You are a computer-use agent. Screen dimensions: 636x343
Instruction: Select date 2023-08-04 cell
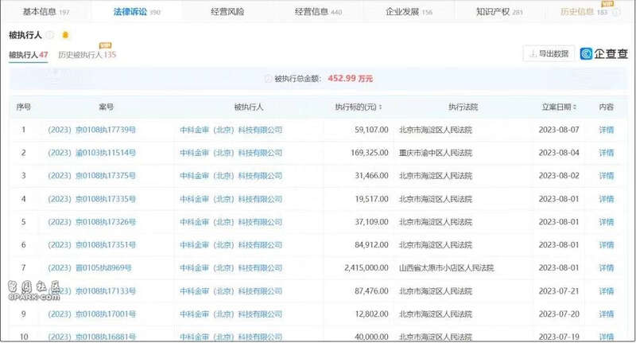[x=559, y=153]
